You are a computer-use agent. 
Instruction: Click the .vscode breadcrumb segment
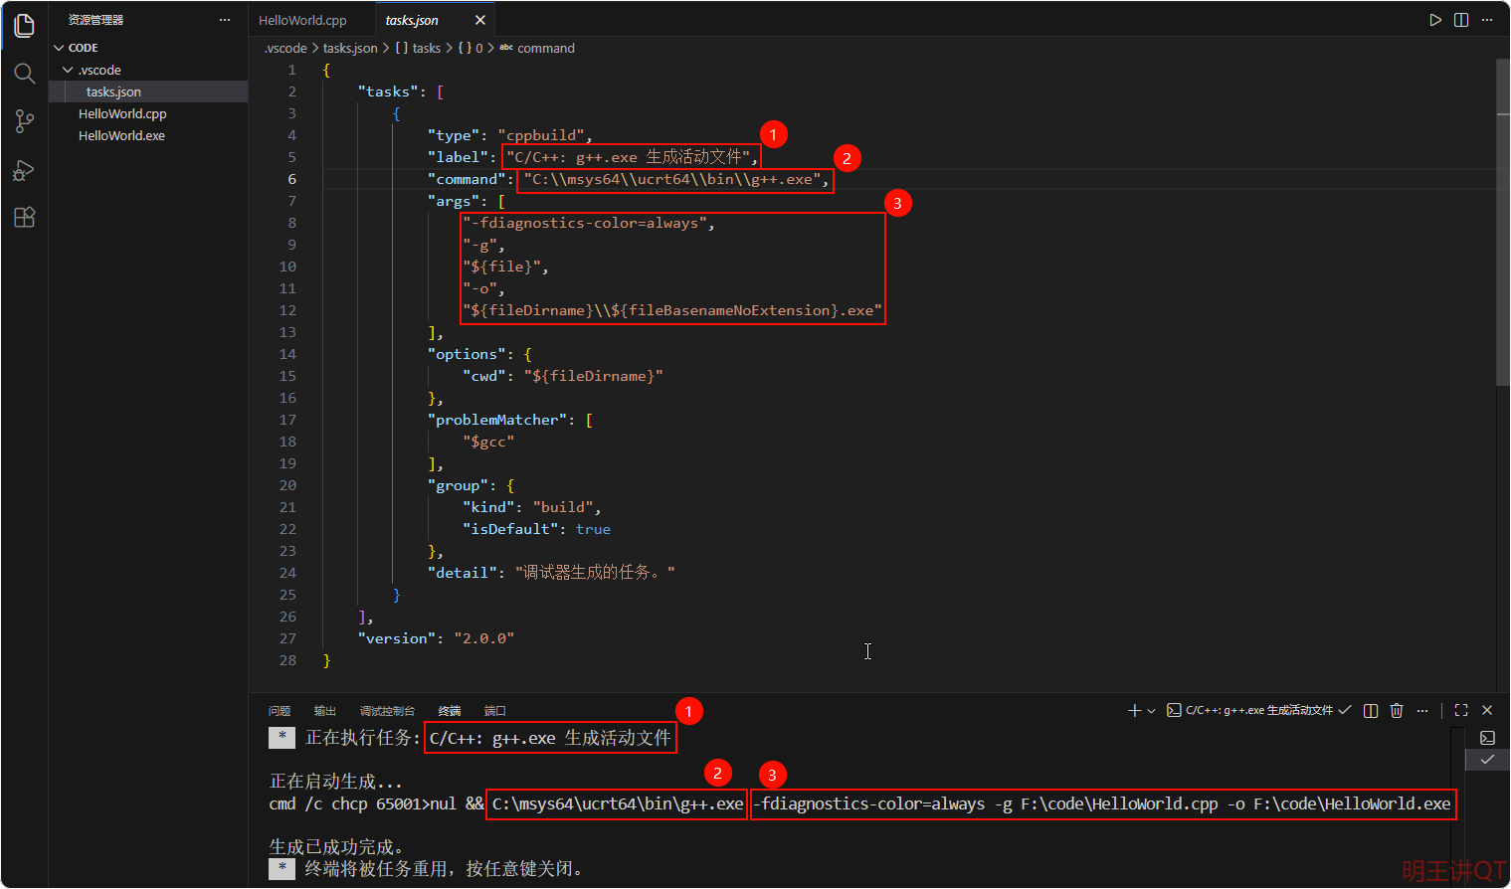coord(286,48)
